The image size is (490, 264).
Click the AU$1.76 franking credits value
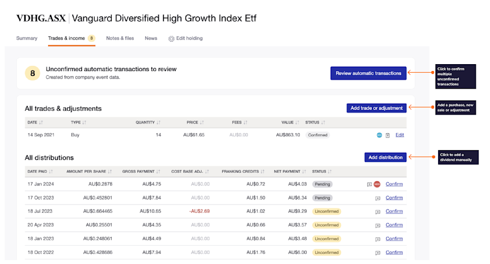click(x=255, y=252)
